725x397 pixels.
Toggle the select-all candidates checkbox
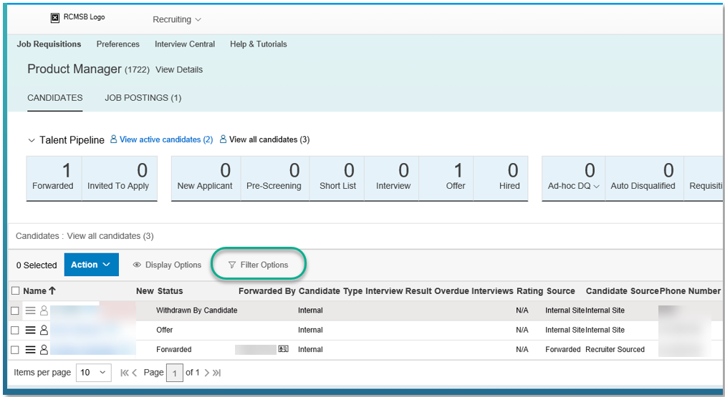[x=15, y=291]
